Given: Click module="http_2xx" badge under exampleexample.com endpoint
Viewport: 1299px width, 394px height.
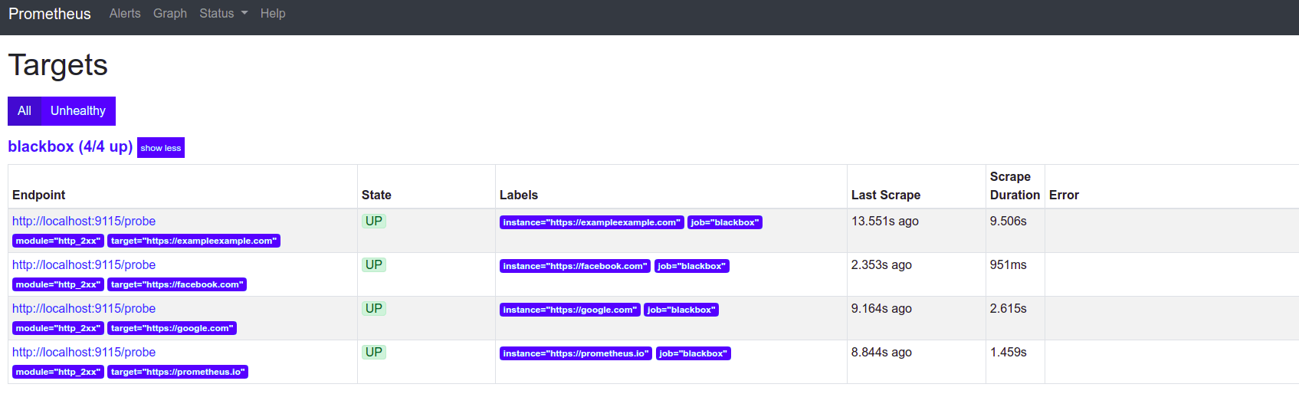Looking at the screenshot, I should pyautogui.click(x=58, y=241).
